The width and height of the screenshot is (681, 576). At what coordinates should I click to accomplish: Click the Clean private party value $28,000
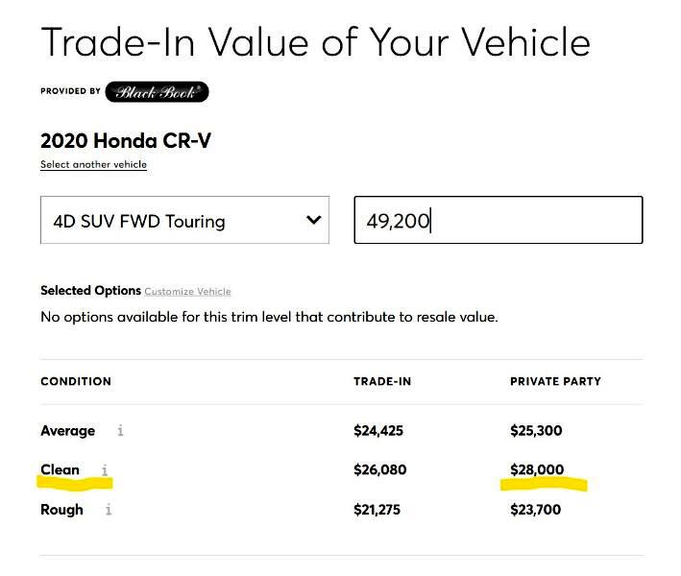pos(537,470)
